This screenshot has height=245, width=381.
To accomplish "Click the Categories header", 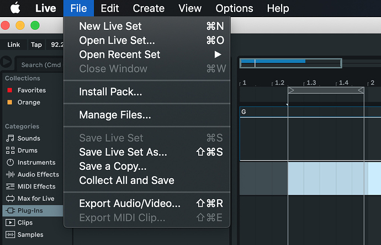I will point(22,126).
